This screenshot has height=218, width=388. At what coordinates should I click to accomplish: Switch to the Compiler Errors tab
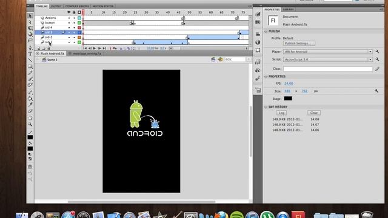point(77,6)
